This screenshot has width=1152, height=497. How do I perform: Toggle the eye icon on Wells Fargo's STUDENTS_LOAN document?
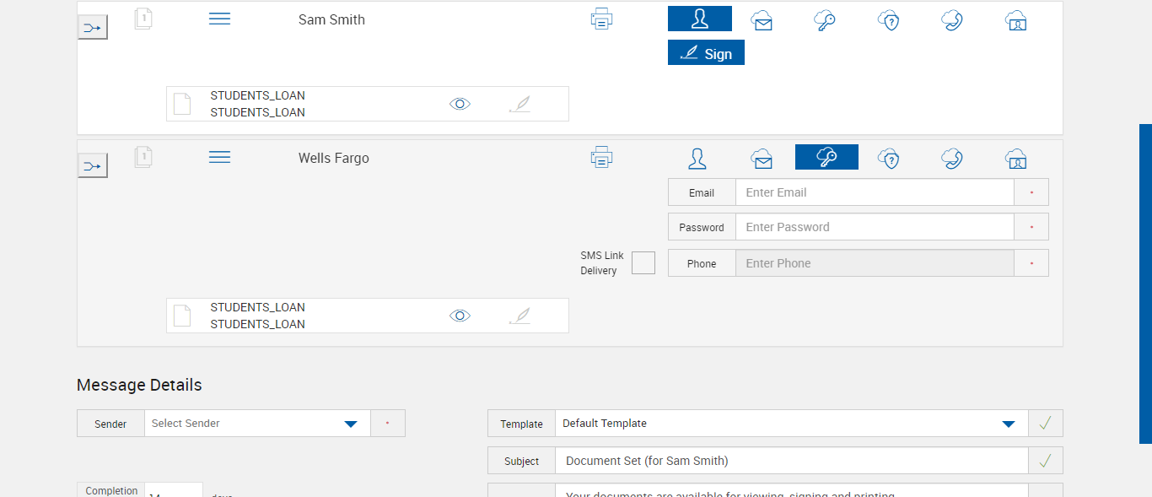coord(460,316)
